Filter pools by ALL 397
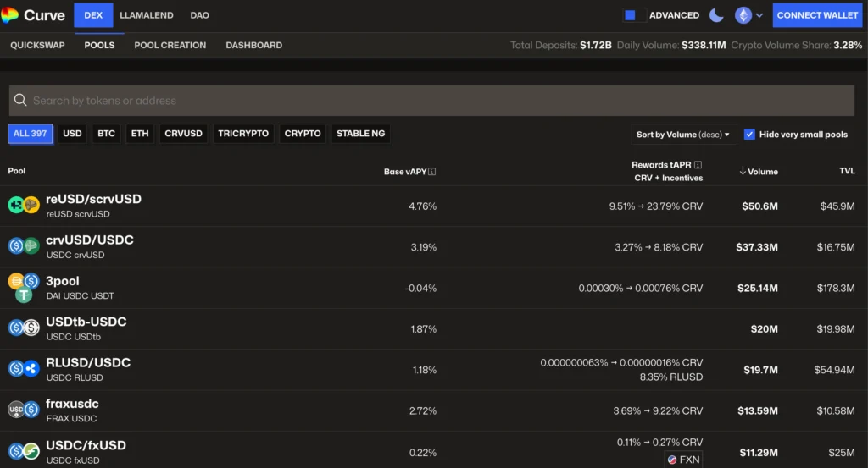This screenshot has width=868, height=468. [x=30, y=134]
